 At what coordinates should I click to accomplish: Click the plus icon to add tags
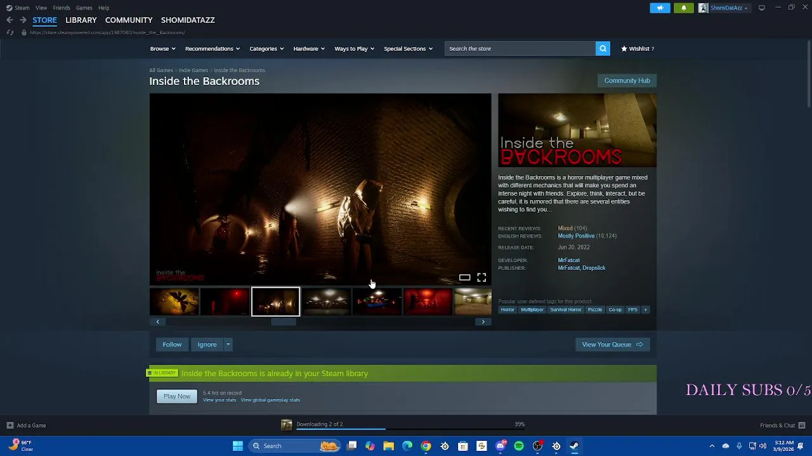pos(645,310)
